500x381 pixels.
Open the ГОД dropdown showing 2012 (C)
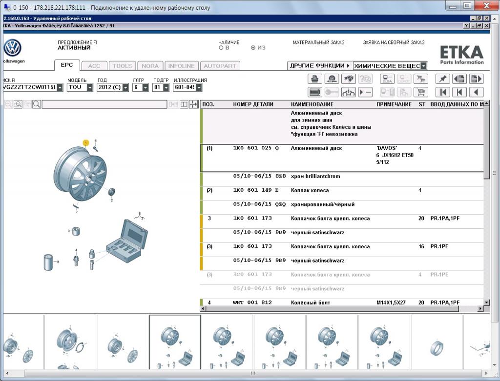[x=125, y=87]
